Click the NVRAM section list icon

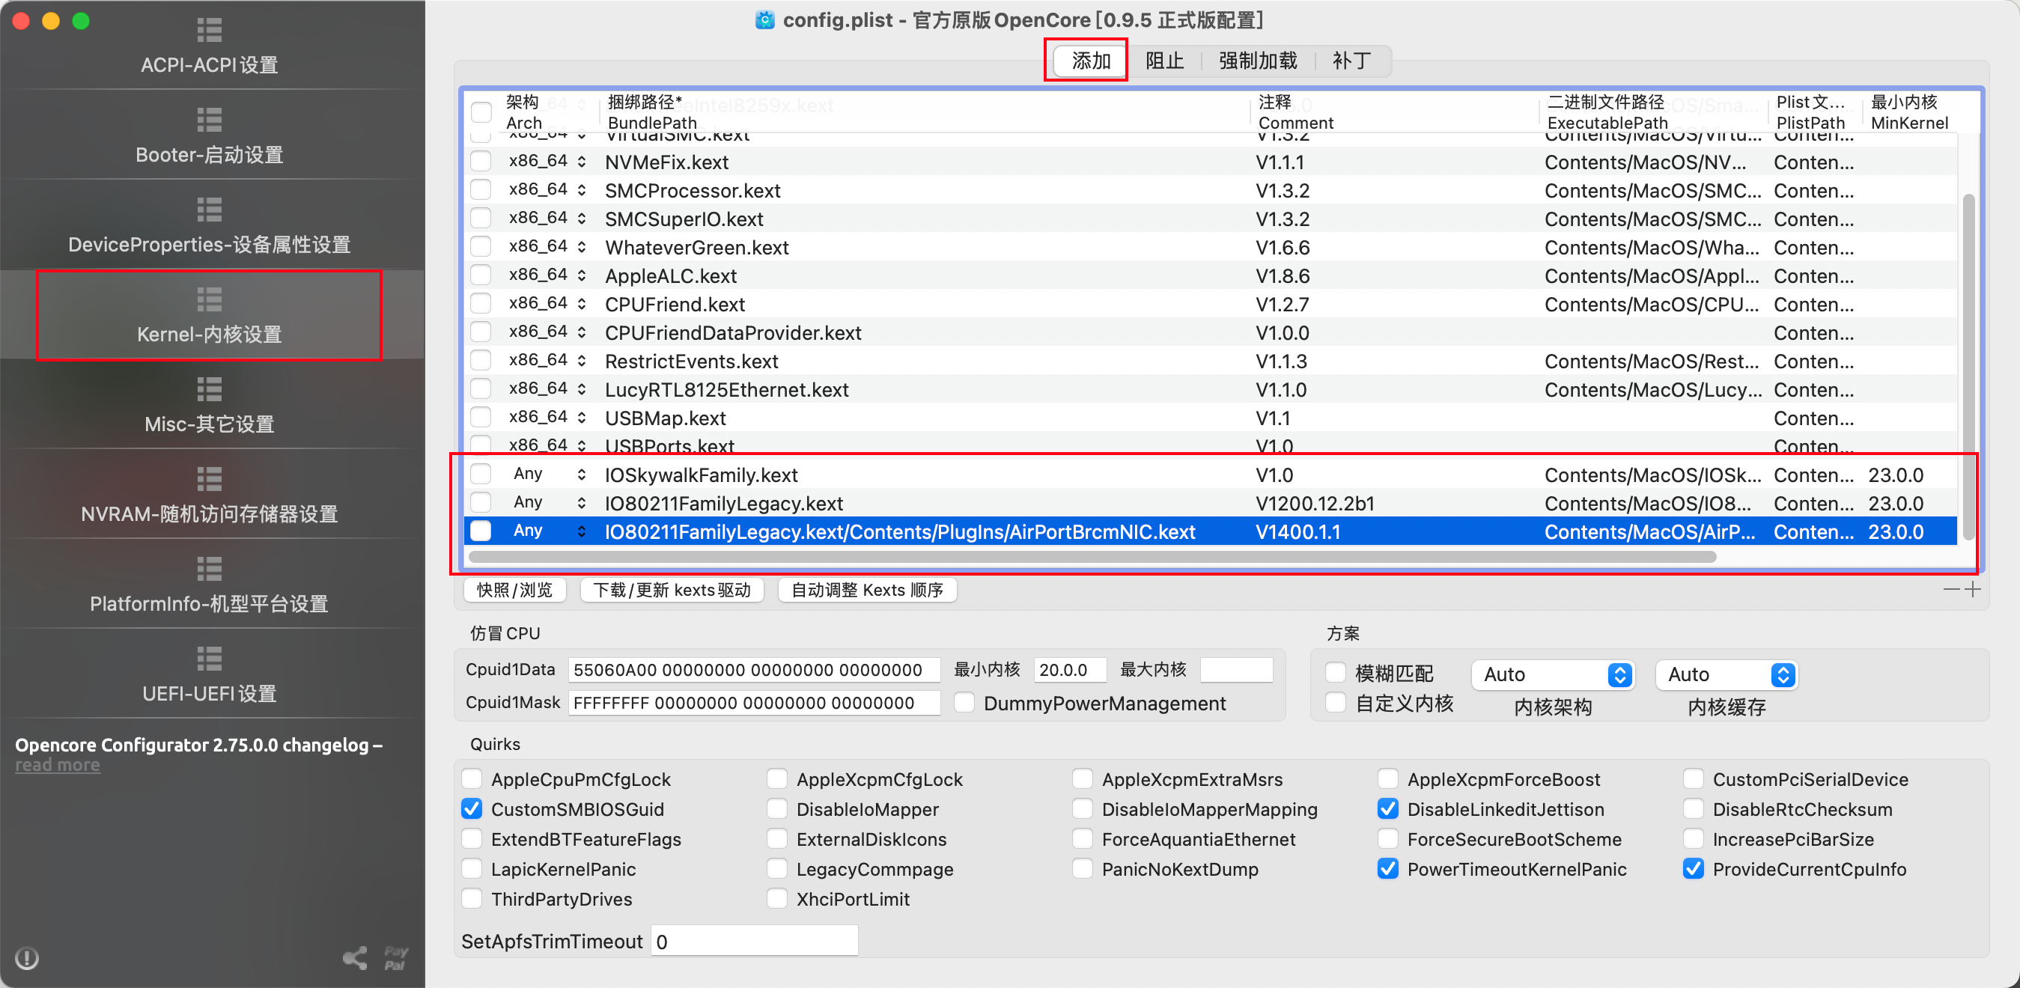[x=209, y=479]
